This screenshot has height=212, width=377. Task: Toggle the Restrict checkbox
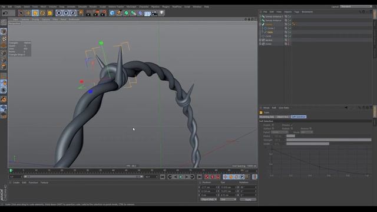310,128
